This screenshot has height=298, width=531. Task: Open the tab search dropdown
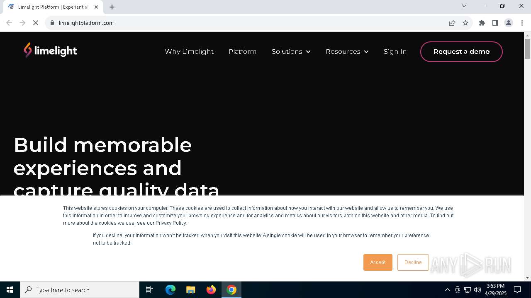[464, 6]
